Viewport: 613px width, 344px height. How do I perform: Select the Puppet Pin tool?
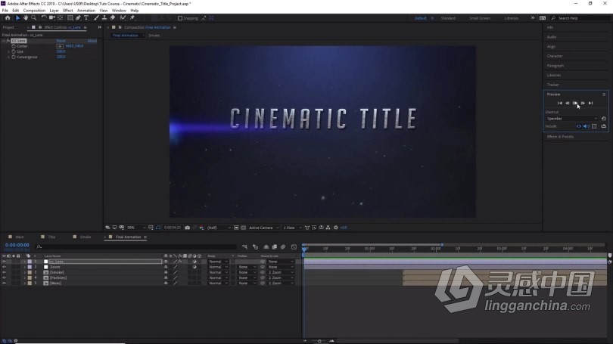click(132, 18)
